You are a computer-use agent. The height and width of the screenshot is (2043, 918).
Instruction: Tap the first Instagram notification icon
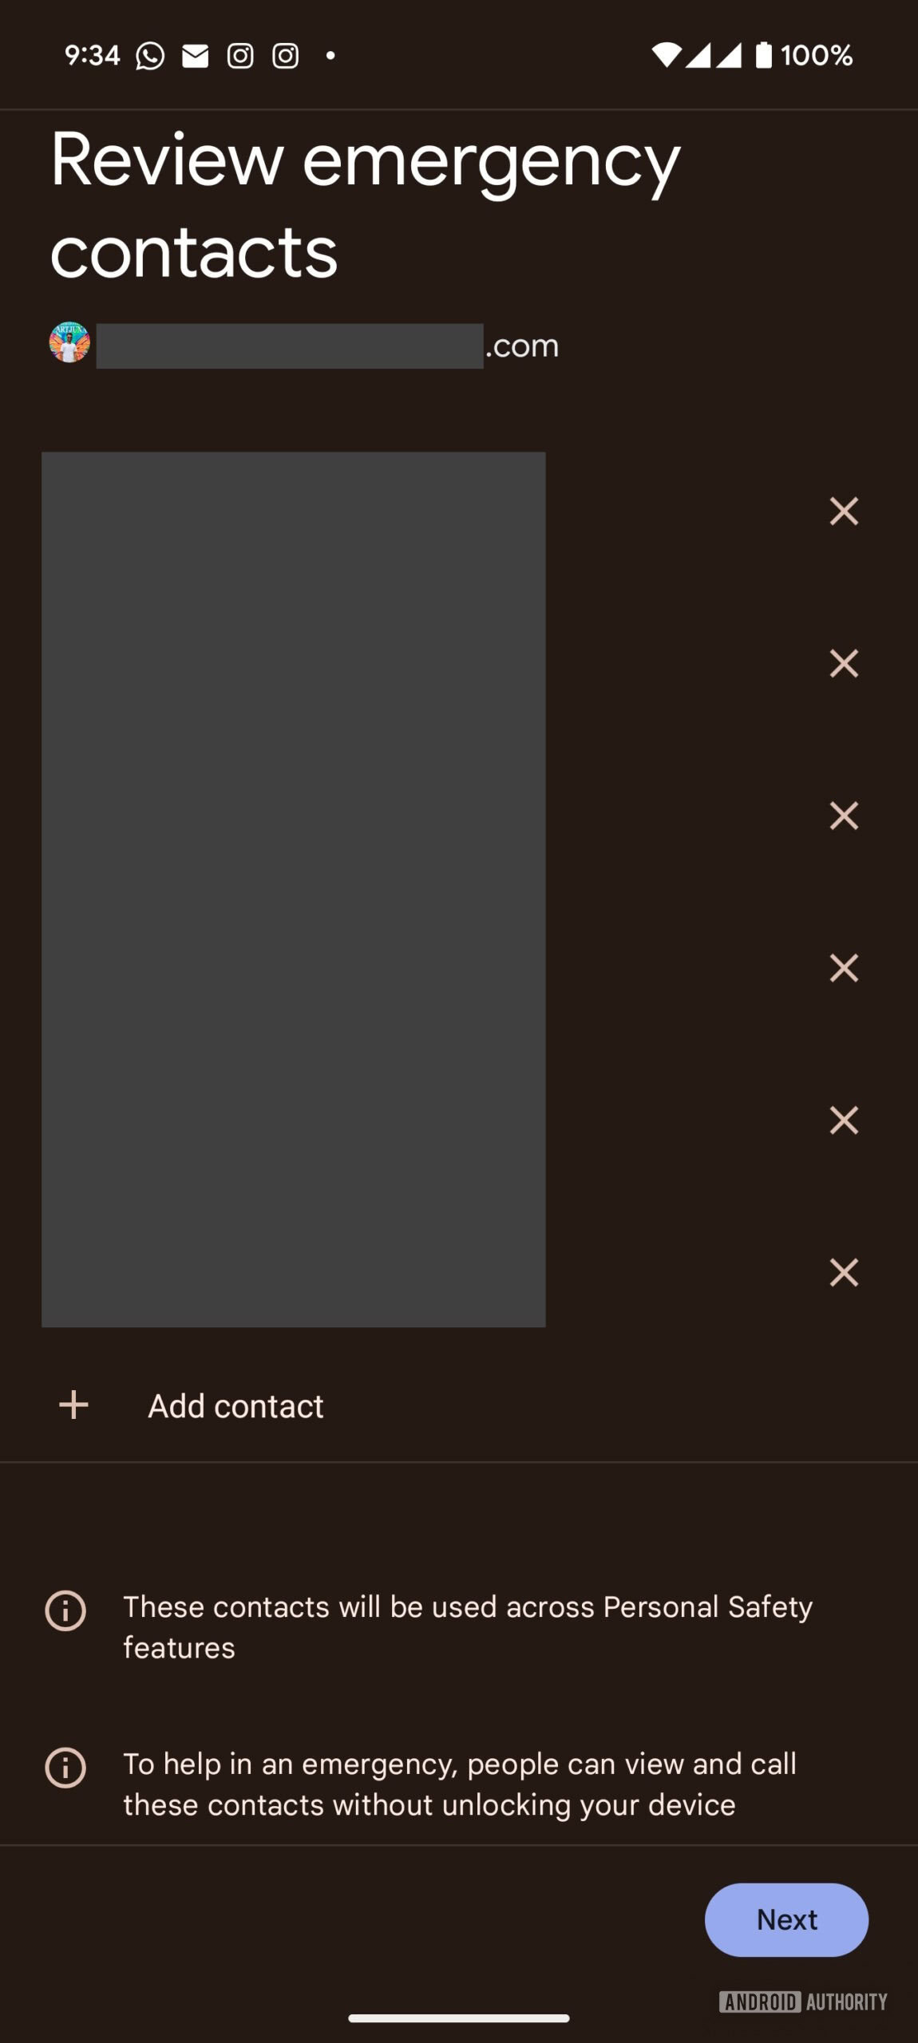240,56
